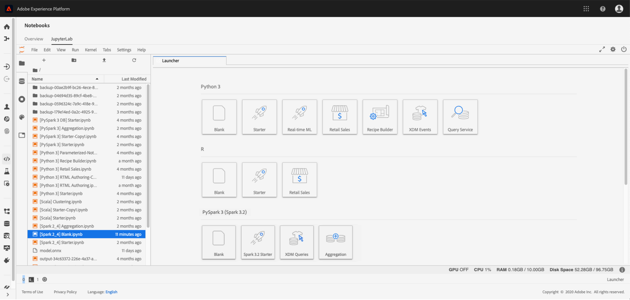Open the View menu
Viewport: 630px width, 300px height.
click(61, 50)
